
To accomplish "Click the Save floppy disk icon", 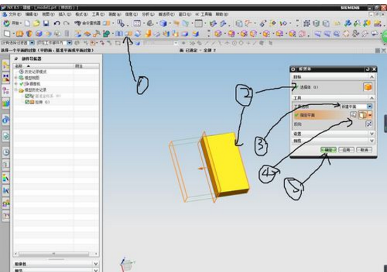I will pyautogui.click(x=46, y=23).
